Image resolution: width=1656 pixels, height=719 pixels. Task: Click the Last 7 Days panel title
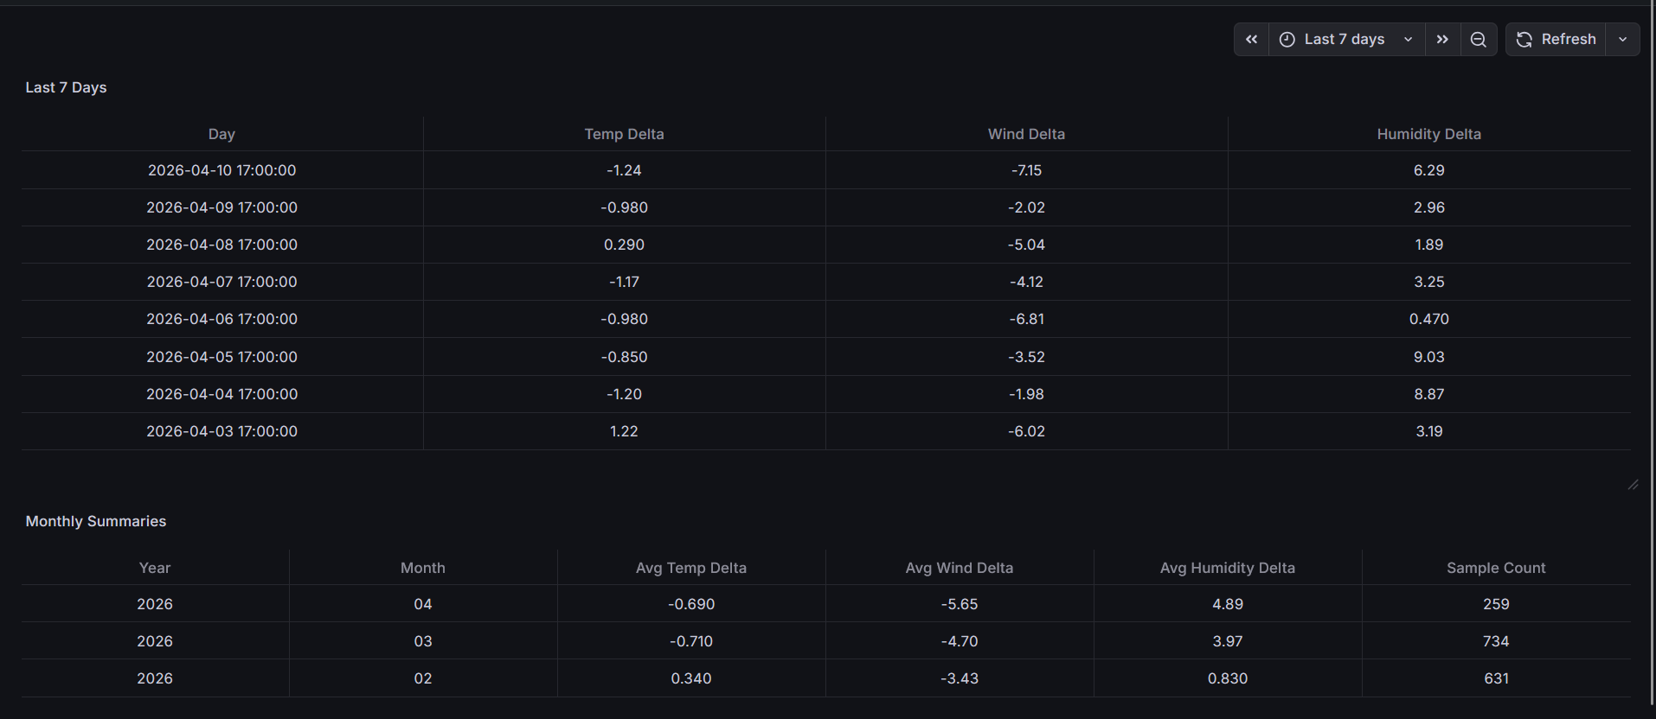[66, 86]
